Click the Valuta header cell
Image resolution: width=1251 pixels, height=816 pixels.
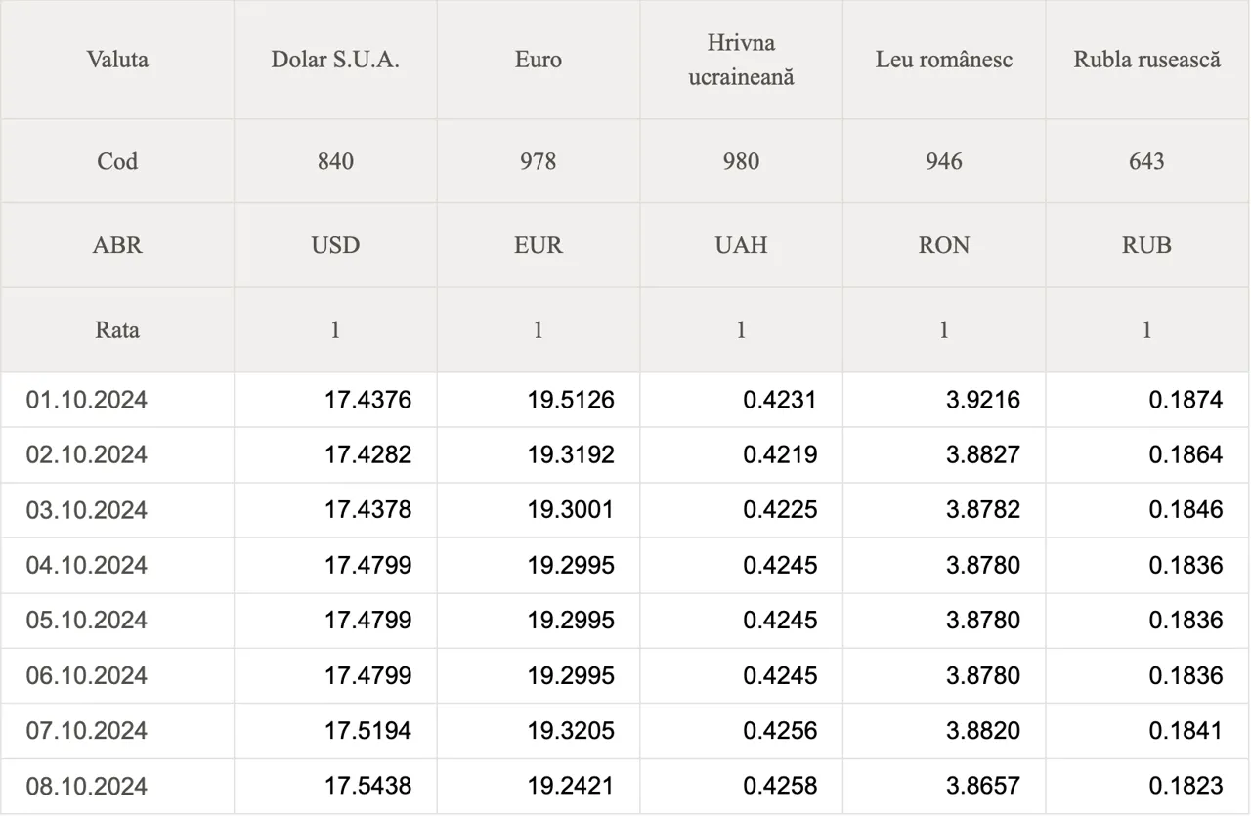tap(117, 60)
